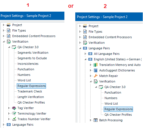
Task: Expand File Types node in panel 1
Action: 4,30
